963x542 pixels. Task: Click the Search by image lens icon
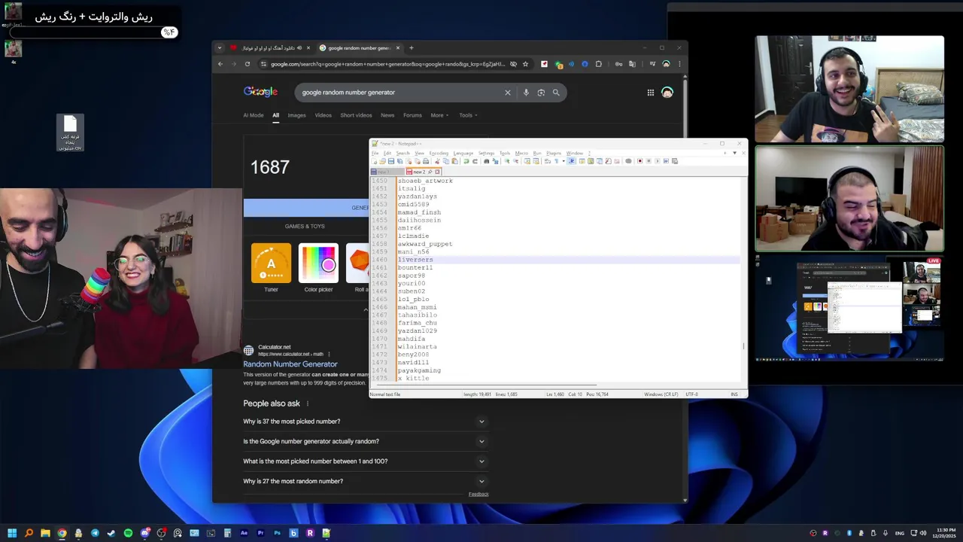(541, 93)
